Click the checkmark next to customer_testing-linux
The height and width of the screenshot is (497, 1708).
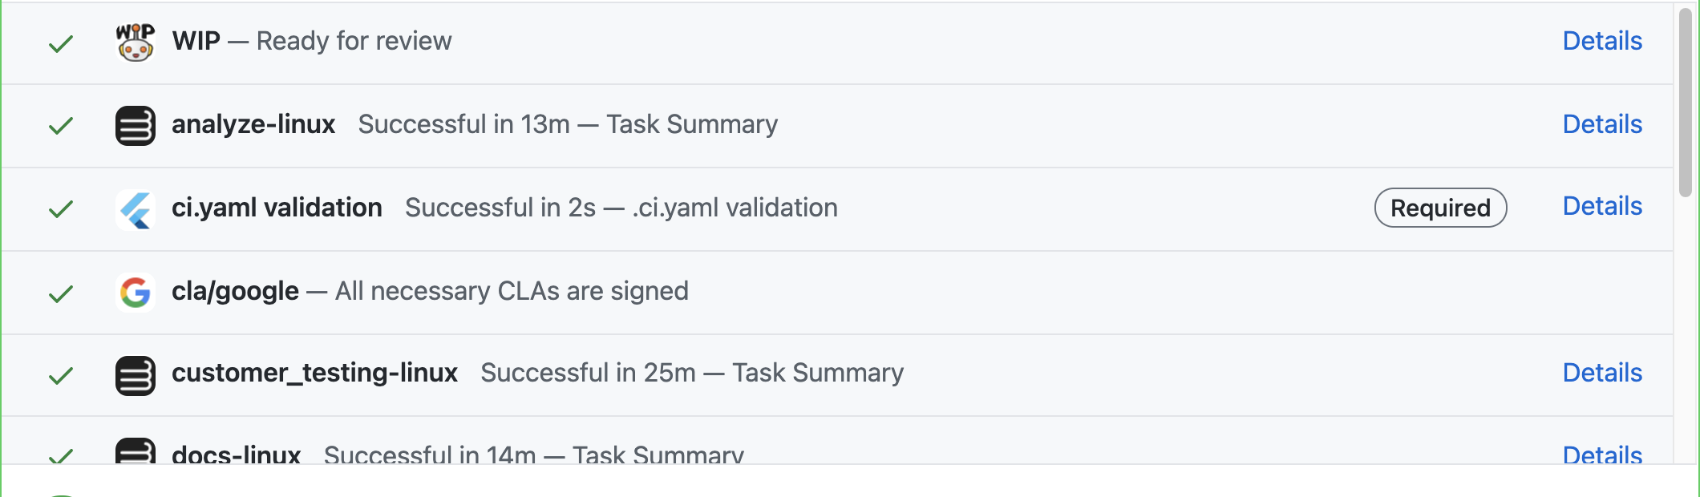point(60,377)
